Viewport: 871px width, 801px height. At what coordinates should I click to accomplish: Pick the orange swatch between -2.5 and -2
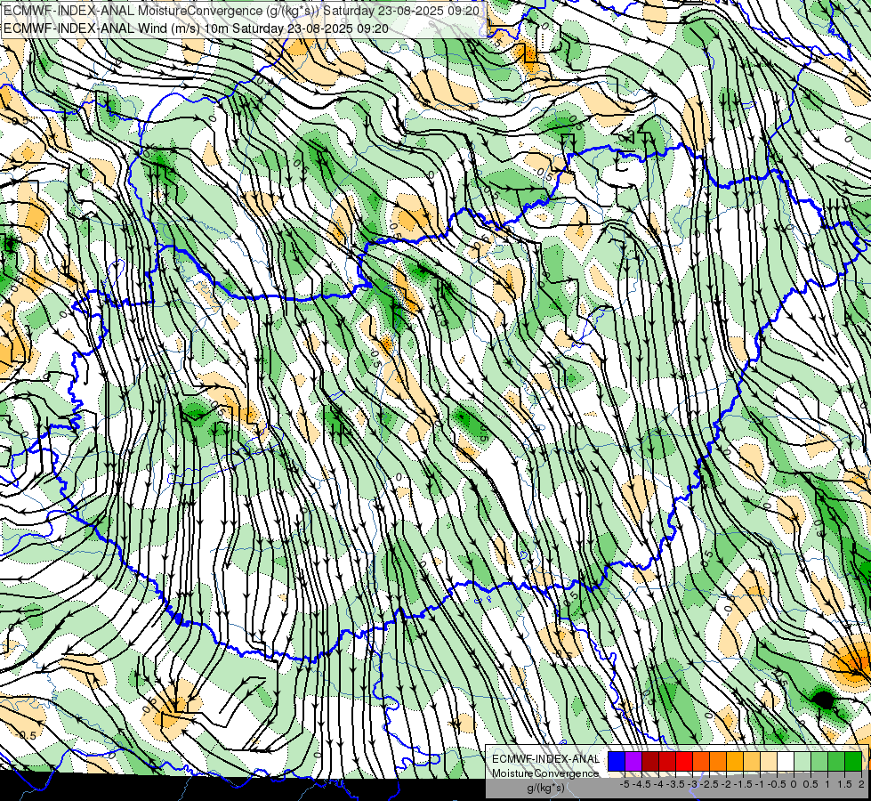(x=718, y=761)
